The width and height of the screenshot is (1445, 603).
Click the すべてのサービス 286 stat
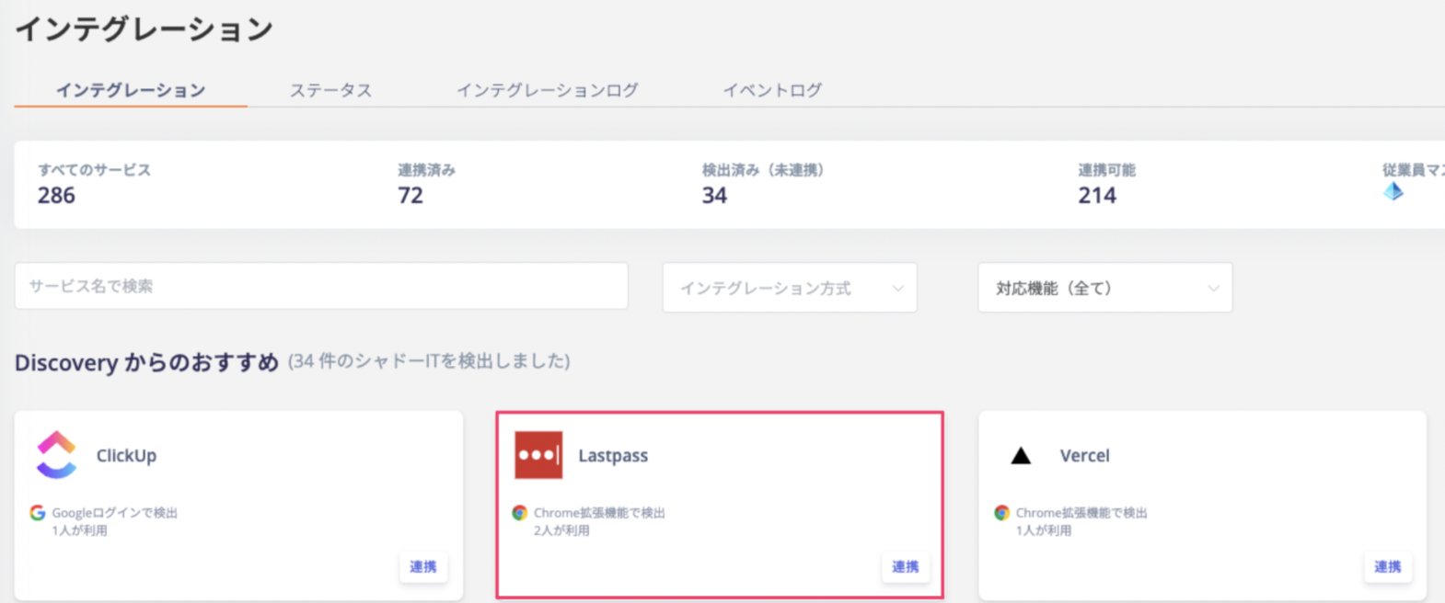click(94, 184)
